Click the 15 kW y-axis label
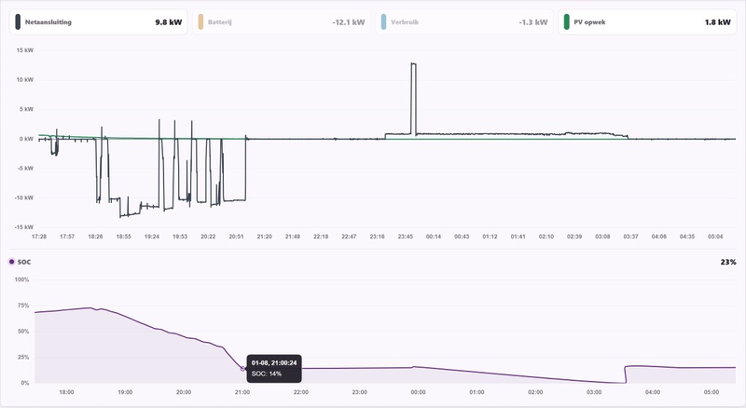This screenshot has width=746, height=408. 25,50
